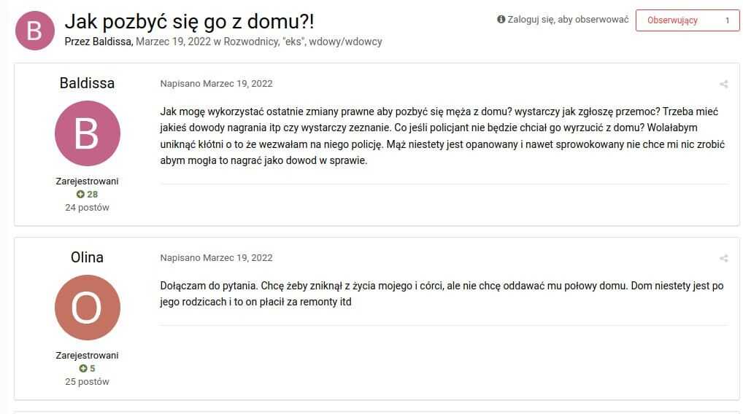Open Baldissa link in the 'Przez' byline
The height and width of the screenshot is (414, 743).
coord(112,42)
